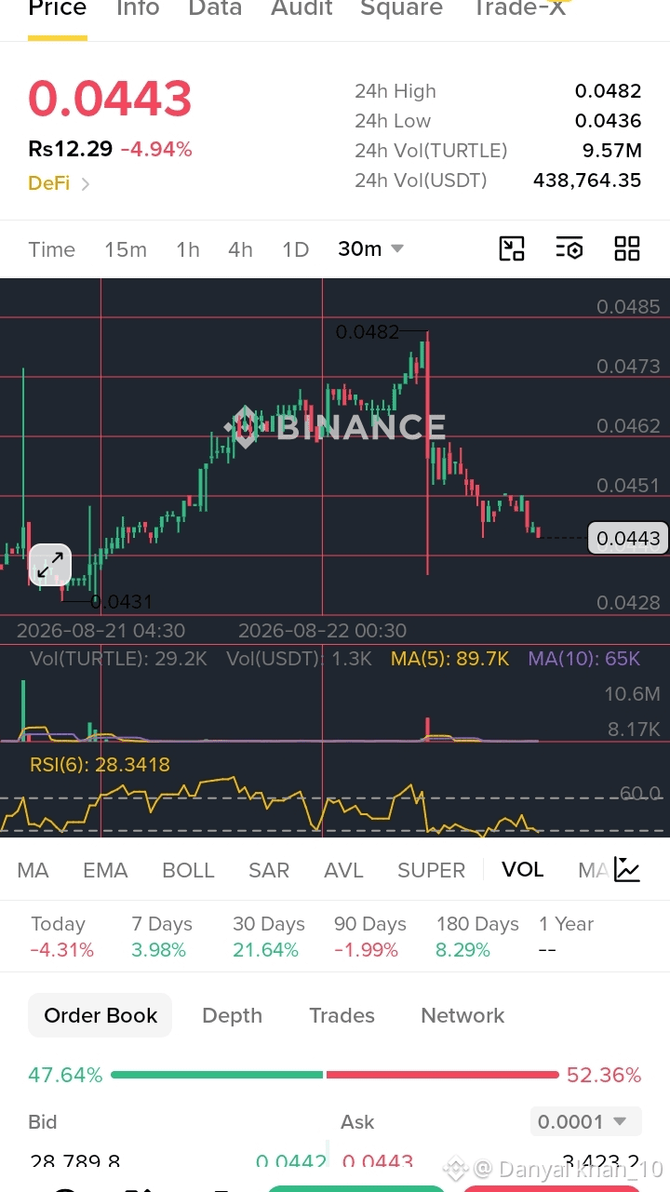The width and height of the screenshot is (670, 1192).
Task: Switch to the Data tab
Action: 215,8
